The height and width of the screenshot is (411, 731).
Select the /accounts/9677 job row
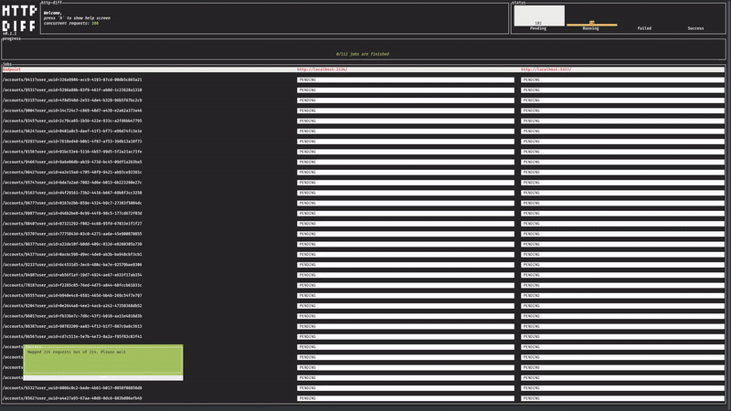pos(363,203)
